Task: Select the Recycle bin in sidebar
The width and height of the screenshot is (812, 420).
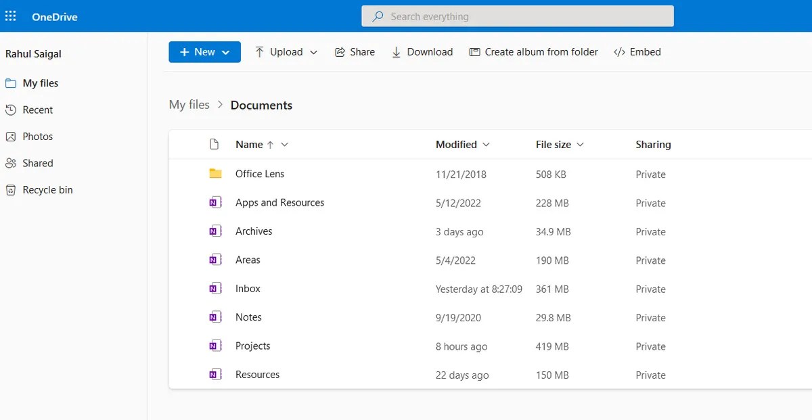Action: (47, 189)
